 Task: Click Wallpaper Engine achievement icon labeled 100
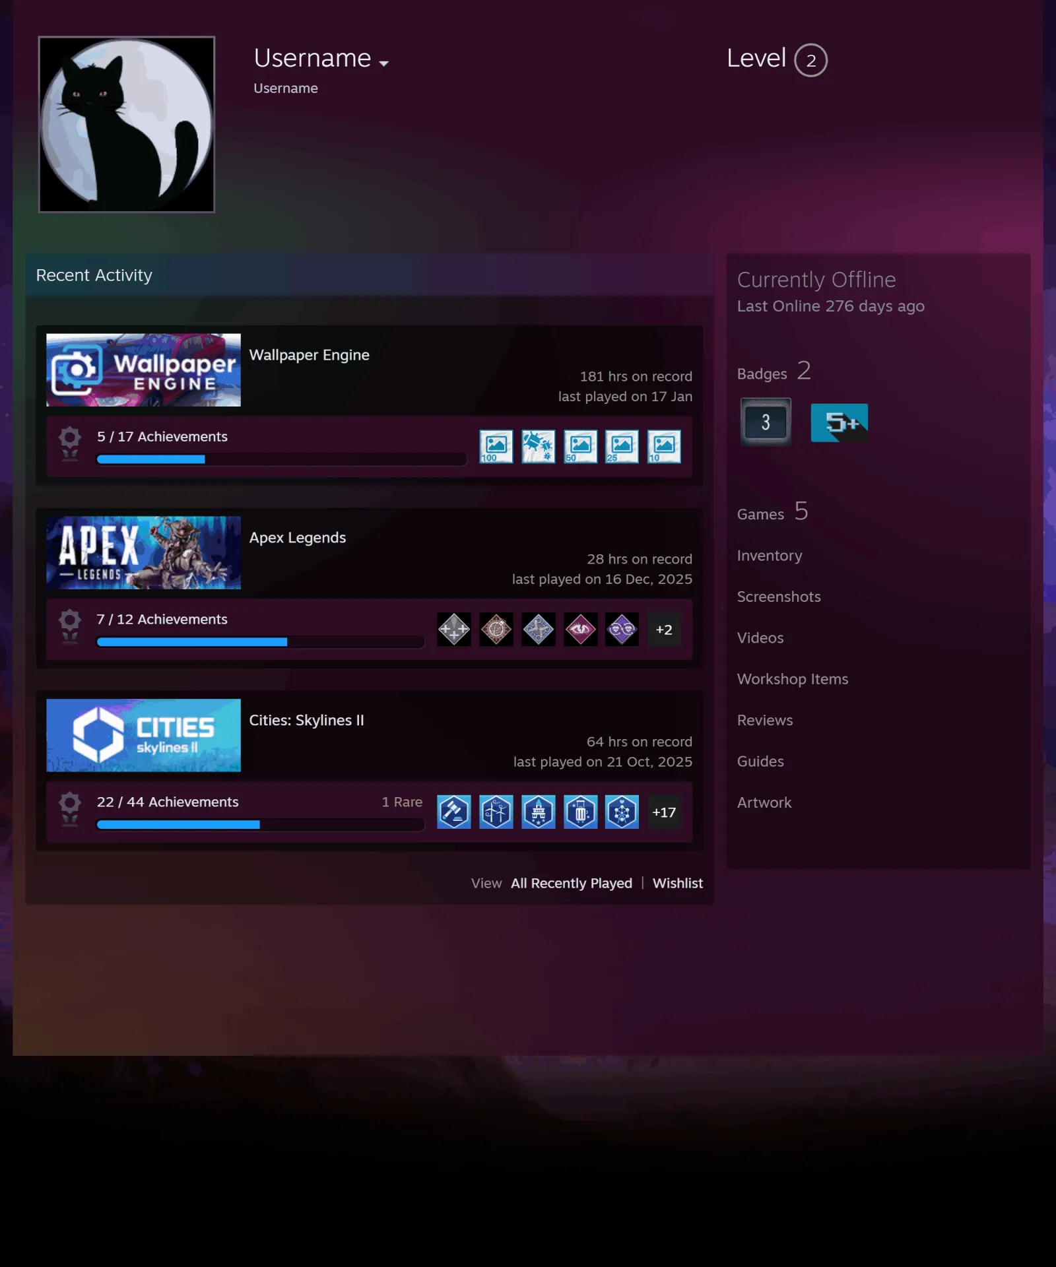tap(496, 447)
